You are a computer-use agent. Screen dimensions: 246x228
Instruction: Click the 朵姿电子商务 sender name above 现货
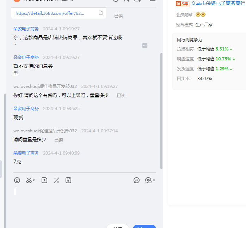click(26, 109)
